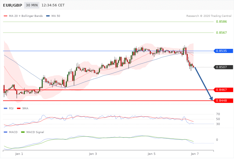This screenshot has width=234, height=159.
Task: Click the red 0.8448 target price tag
Action: click(x=224, y=100)
